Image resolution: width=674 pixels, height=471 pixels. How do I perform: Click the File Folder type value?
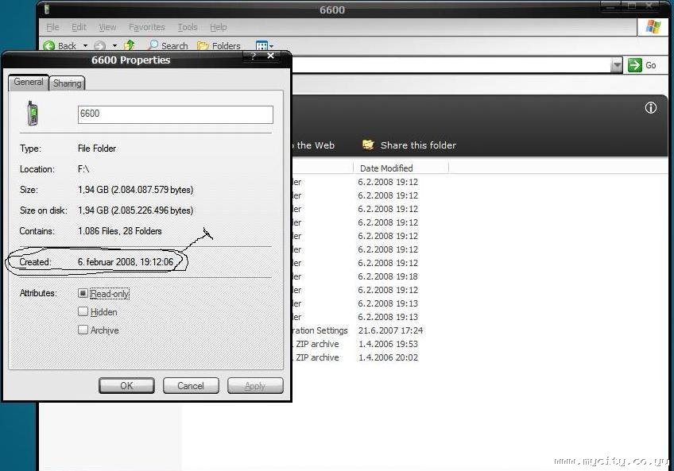click(97, 149)
